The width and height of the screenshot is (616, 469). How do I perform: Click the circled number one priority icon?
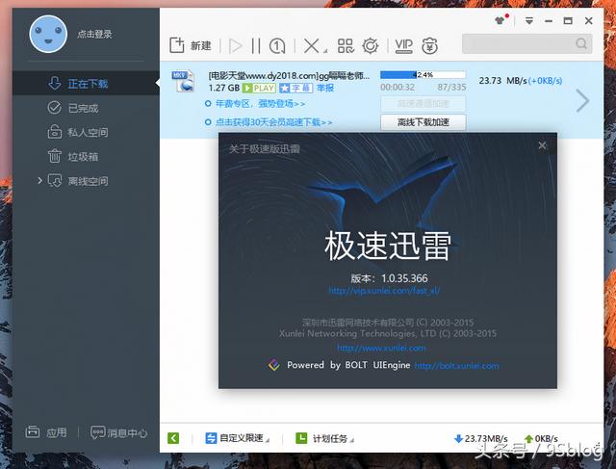(277, 46)
